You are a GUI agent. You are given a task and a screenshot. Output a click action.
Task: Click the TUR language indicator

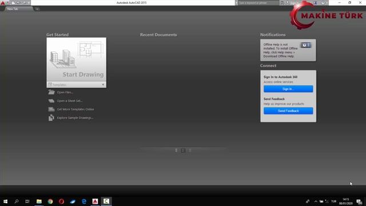tap(334, 201)
